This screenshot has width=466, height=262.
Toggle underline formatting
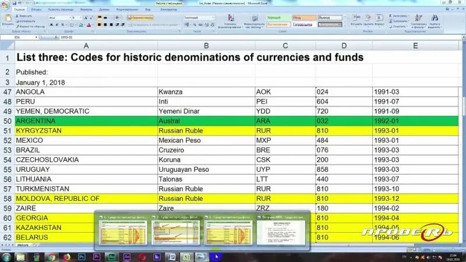[62, 25]
